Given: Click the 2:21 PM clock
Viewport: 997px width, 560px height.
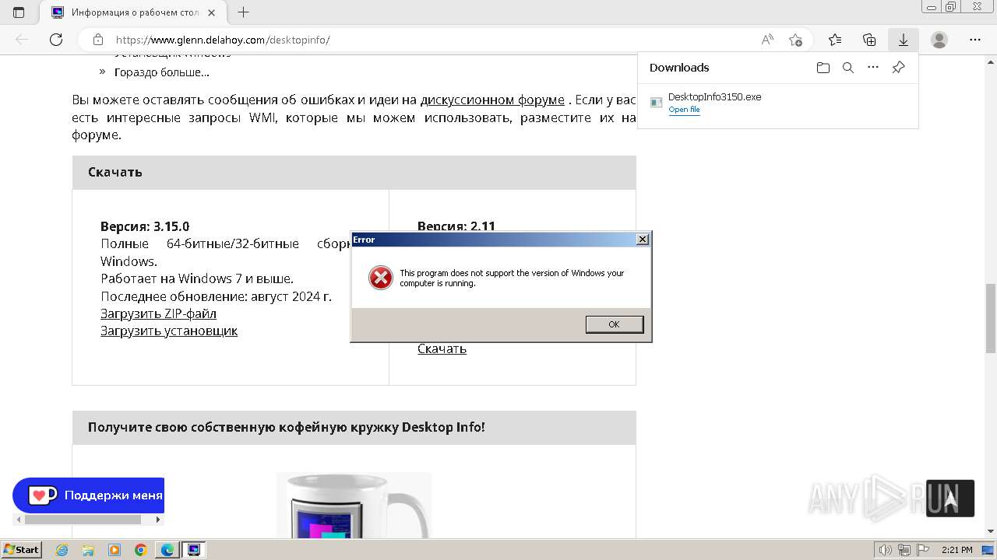Looking at the screenshot, I should coord(956,550).
